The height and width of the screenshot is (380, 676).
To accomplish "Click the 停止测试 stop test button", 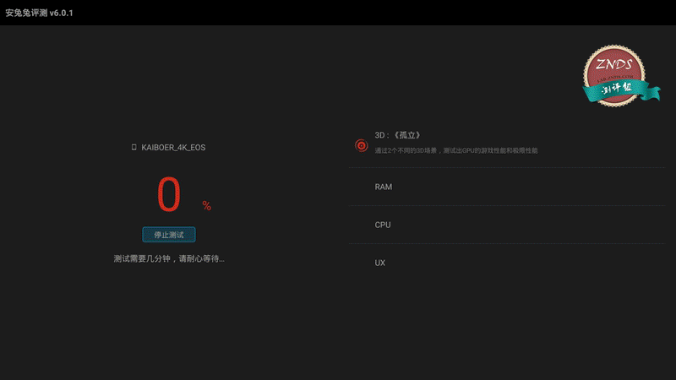I will click(168, 235).
